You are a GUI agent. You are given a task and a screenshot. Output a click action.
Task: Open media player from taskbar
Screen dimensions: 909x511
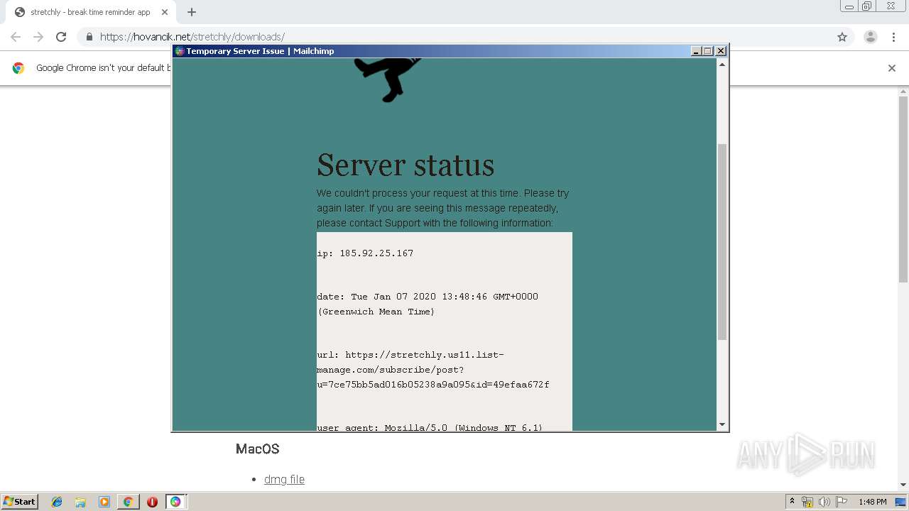click(x=104, y=502)
